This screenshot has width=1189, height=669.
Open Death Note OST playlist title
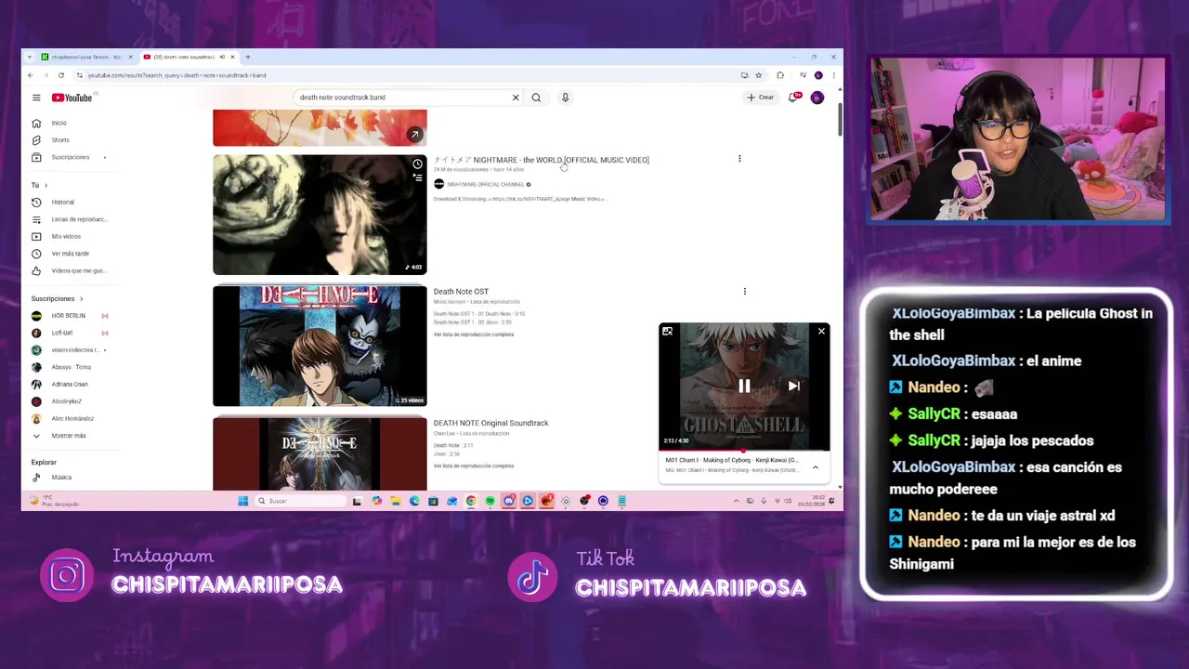(461, 292)
